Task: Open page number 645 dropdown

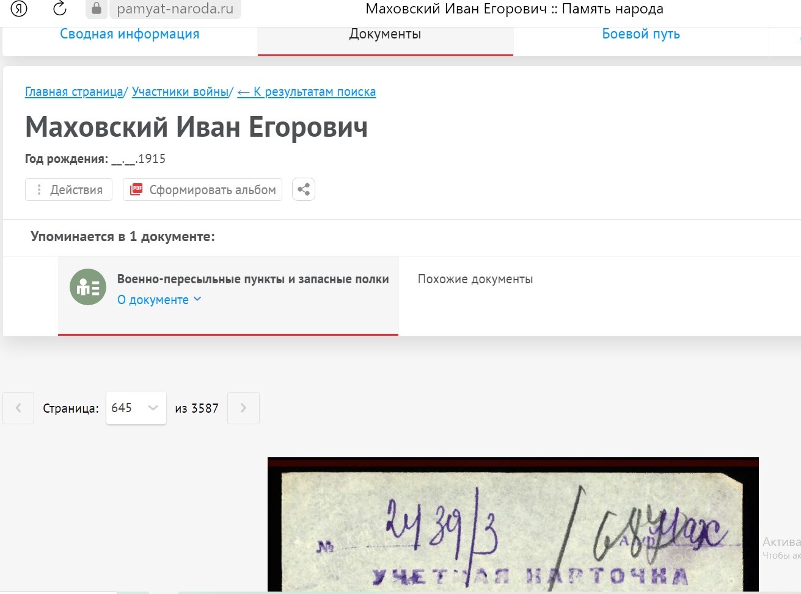Action: pyautogui.click(x=136, y=408)
